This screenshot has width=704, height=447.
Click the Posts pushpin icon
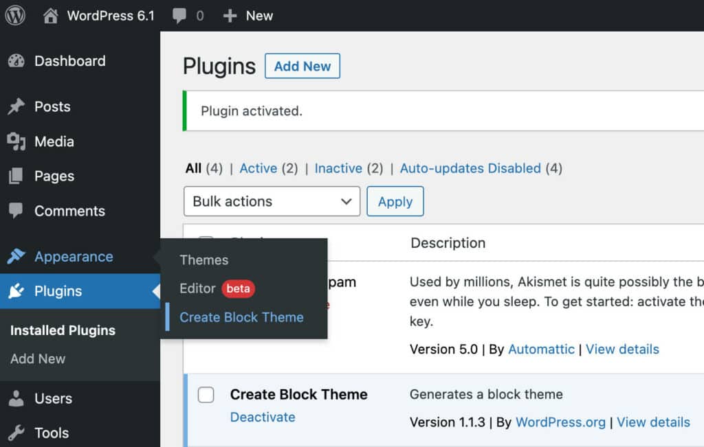click(17, 106)
